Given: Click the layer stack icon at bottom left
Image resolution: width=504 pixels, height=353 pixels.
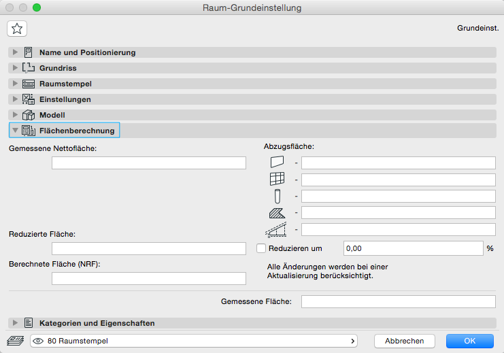Looking at the screenshot, I should 15,341.
